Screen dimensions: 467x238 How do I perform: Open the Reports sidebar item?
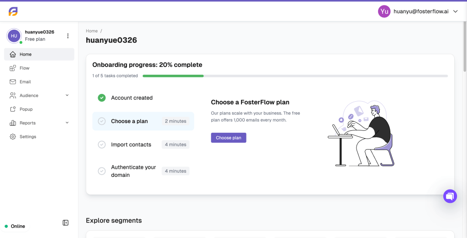tap(39, 123)
